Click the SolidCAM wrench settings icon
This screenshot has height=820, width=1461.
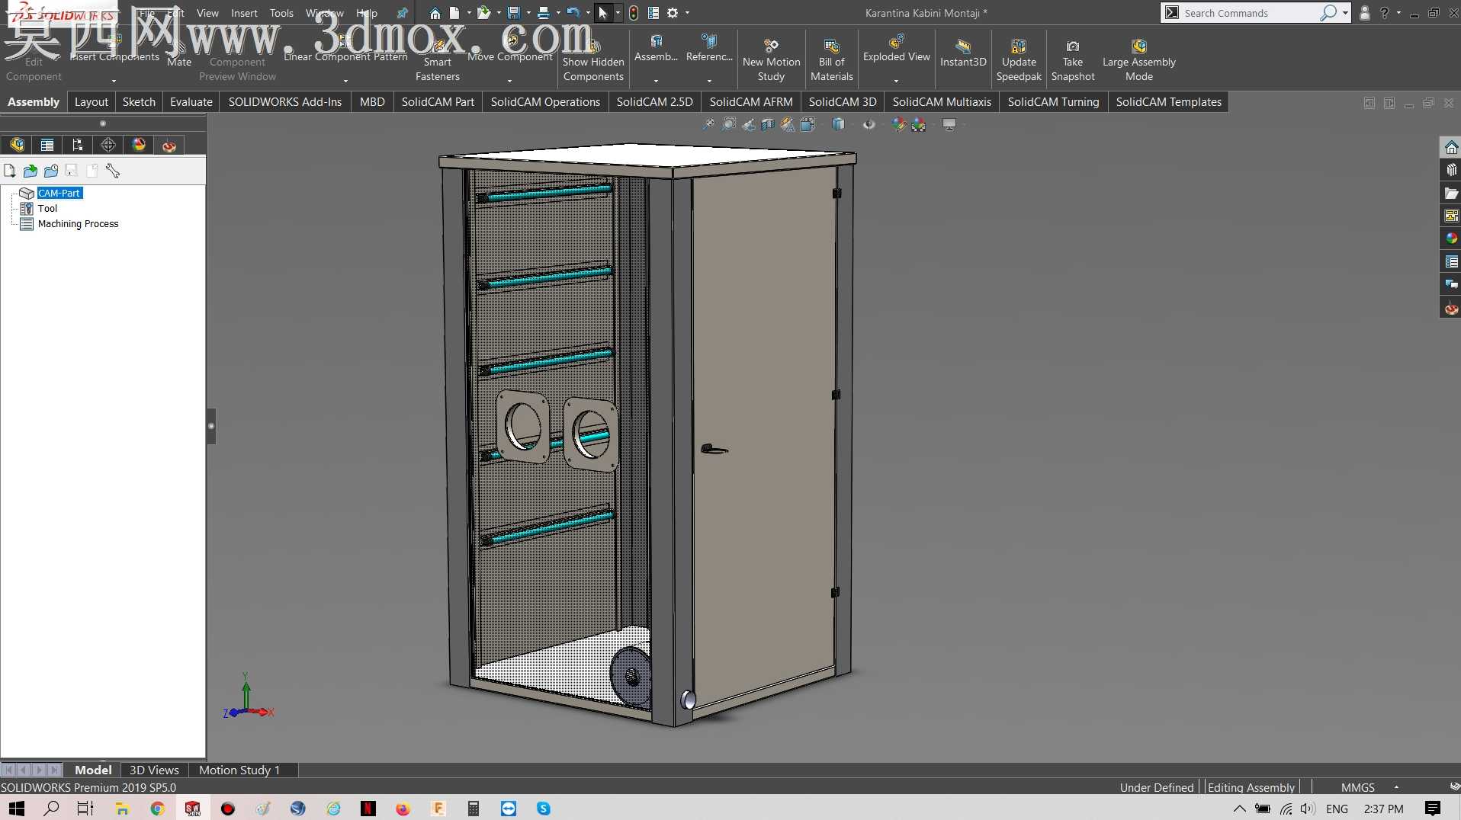click(113, 171)
